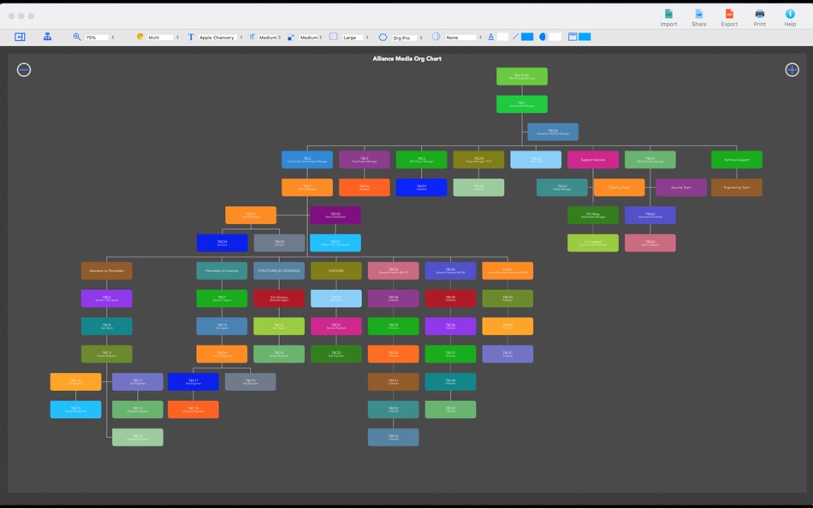Click the color palette theme icon
Viewport: 813px width, 508px height.
pos(139,37)
